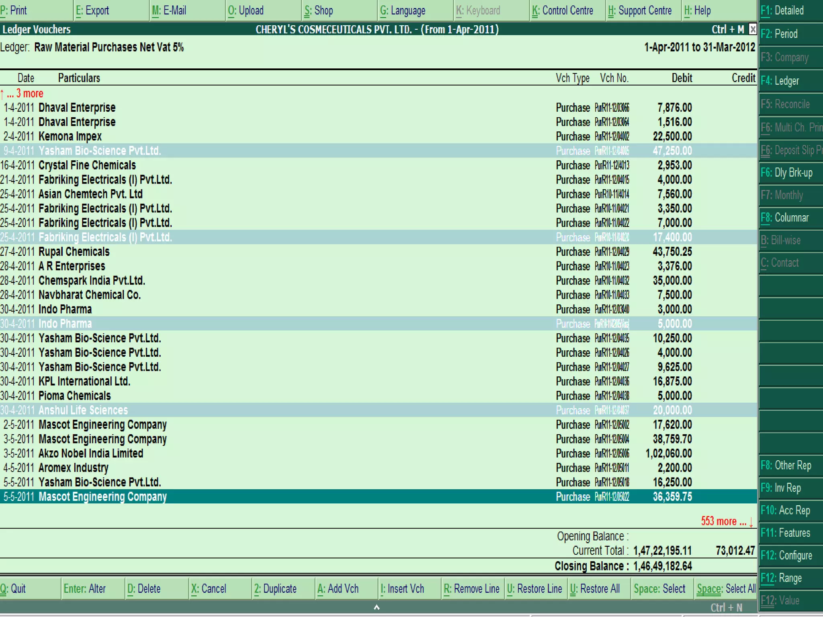
Task: Expand the bottom calculator panel arrow
Action: point(377,607)
